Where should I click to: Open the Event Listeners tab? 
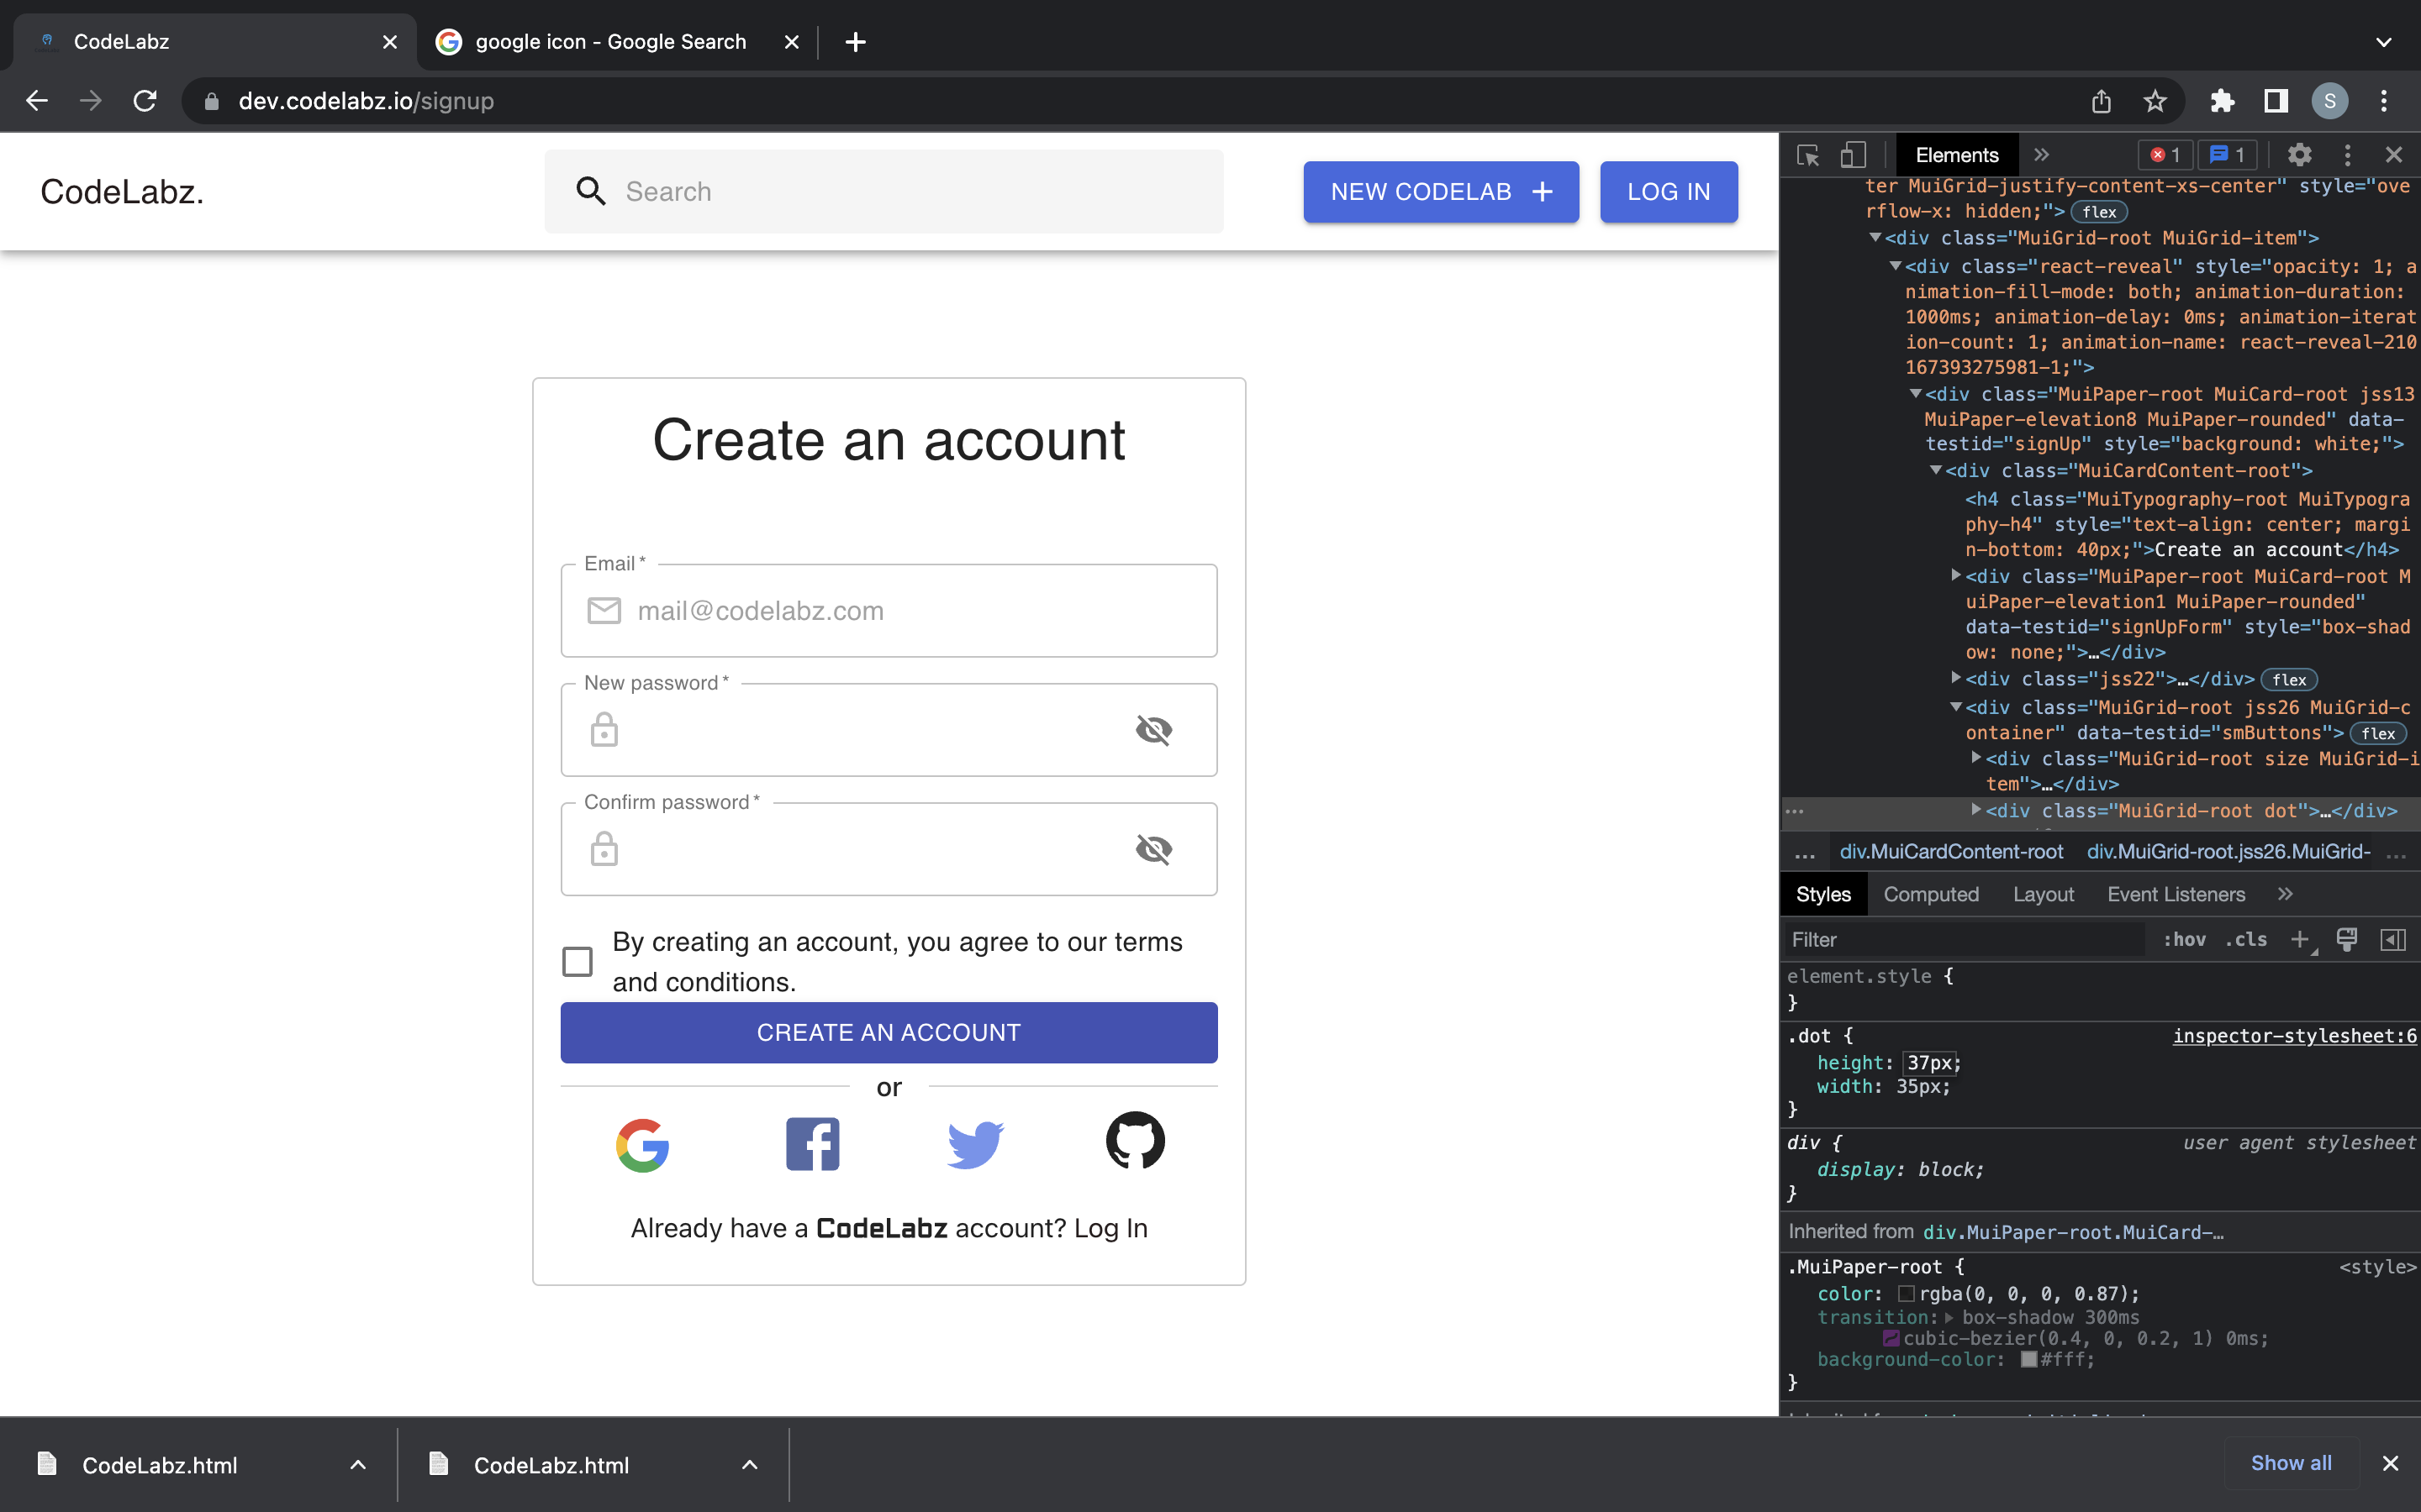[2176, 894]
